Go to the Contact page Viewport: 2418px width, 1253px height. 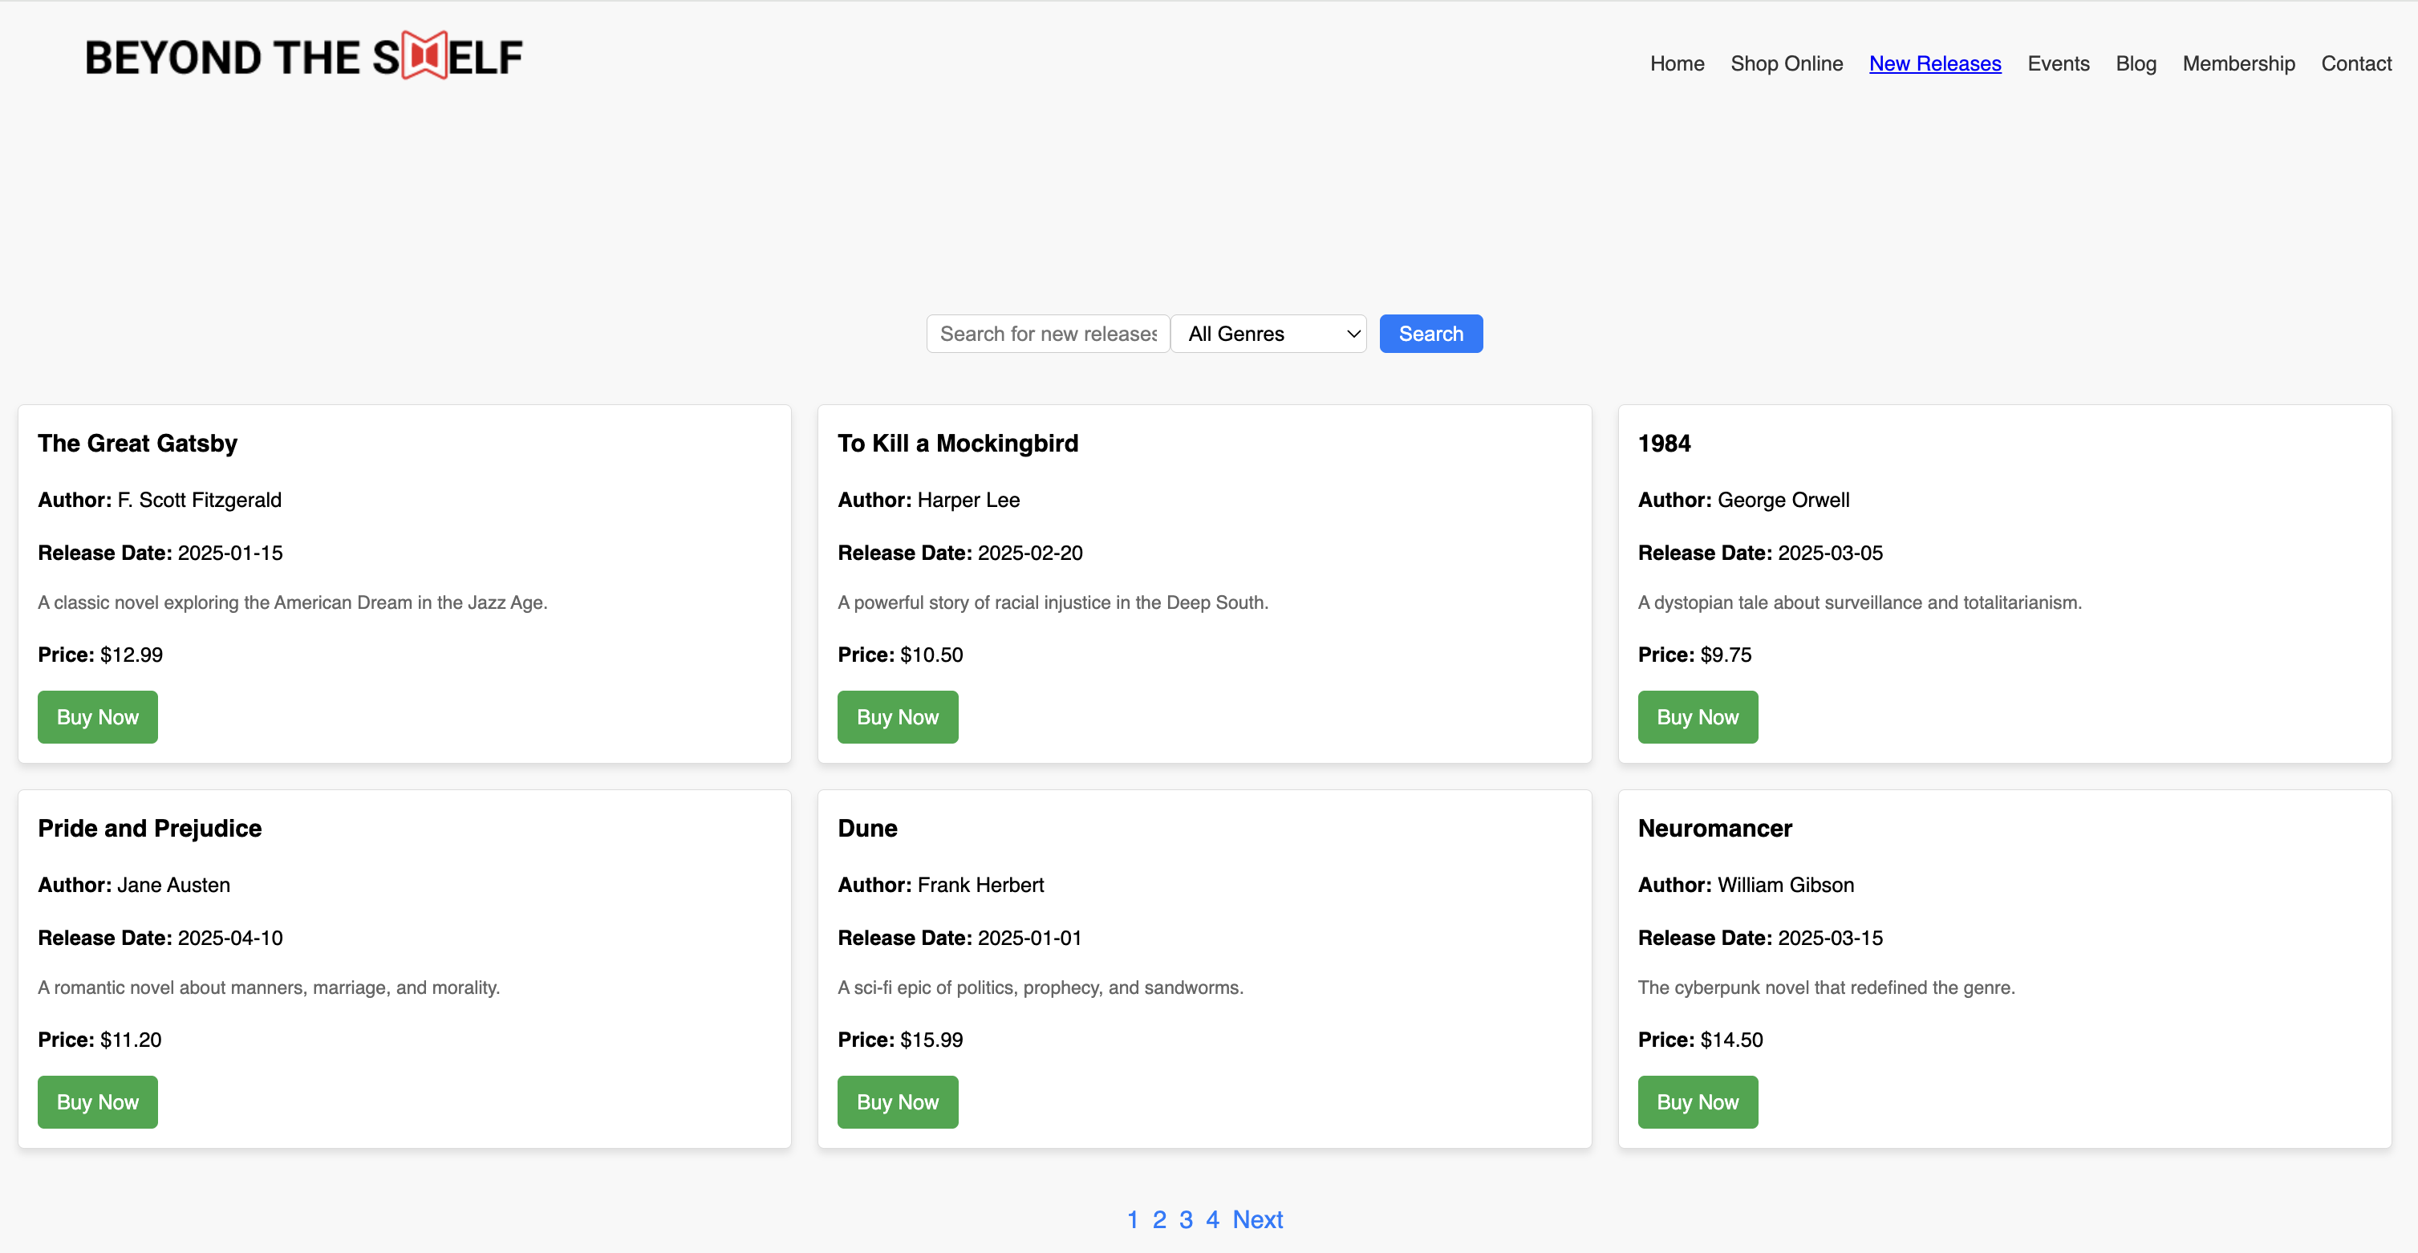point(2356,64)
